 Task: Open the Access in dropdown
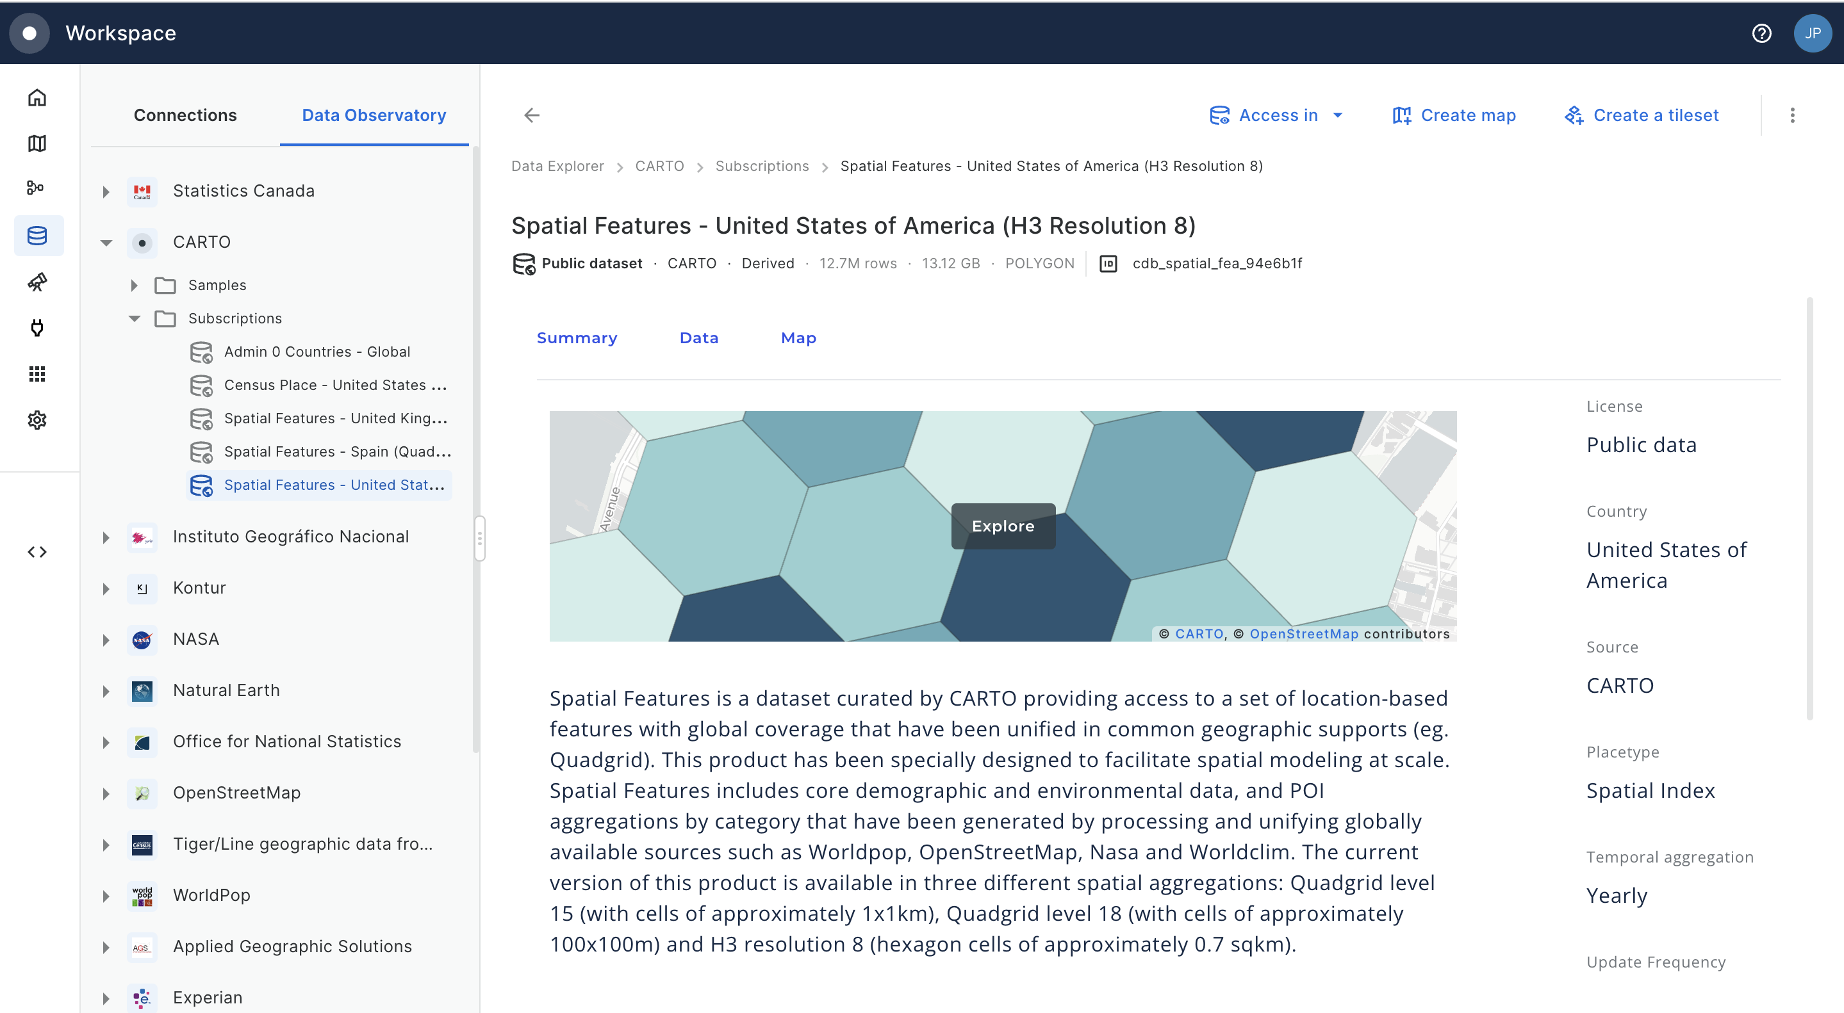(1276, 115)
